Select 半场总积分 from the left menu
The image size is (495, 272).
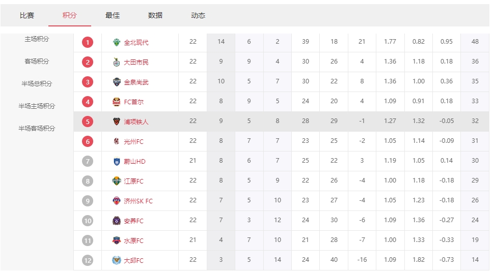click(x=37, y=84)
